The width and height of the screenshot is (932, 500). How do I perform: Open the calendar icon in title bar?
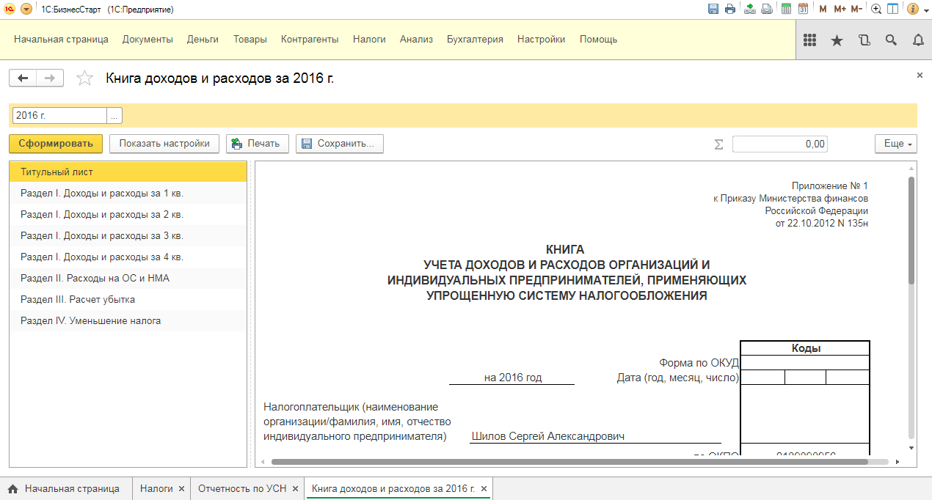point(803,9)
